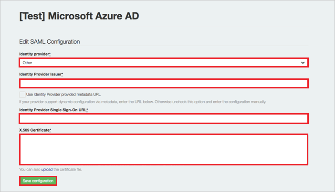
Task: Click the Identity Provider Issuer label
Action: pyautogui.click(x=41, y=74)
